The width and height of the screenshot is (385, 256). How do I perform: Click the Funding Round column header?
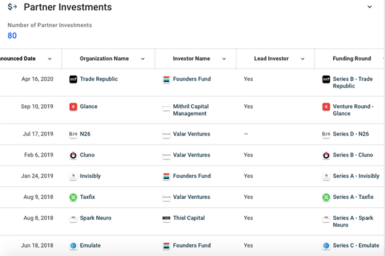[351, 58]
